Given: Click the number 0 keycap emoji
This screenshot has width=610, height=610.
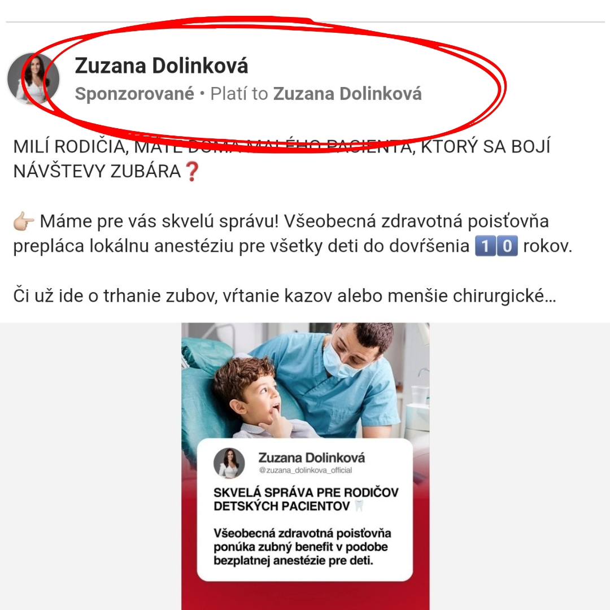Looking at the screenshot, I should tap(507, 246).
